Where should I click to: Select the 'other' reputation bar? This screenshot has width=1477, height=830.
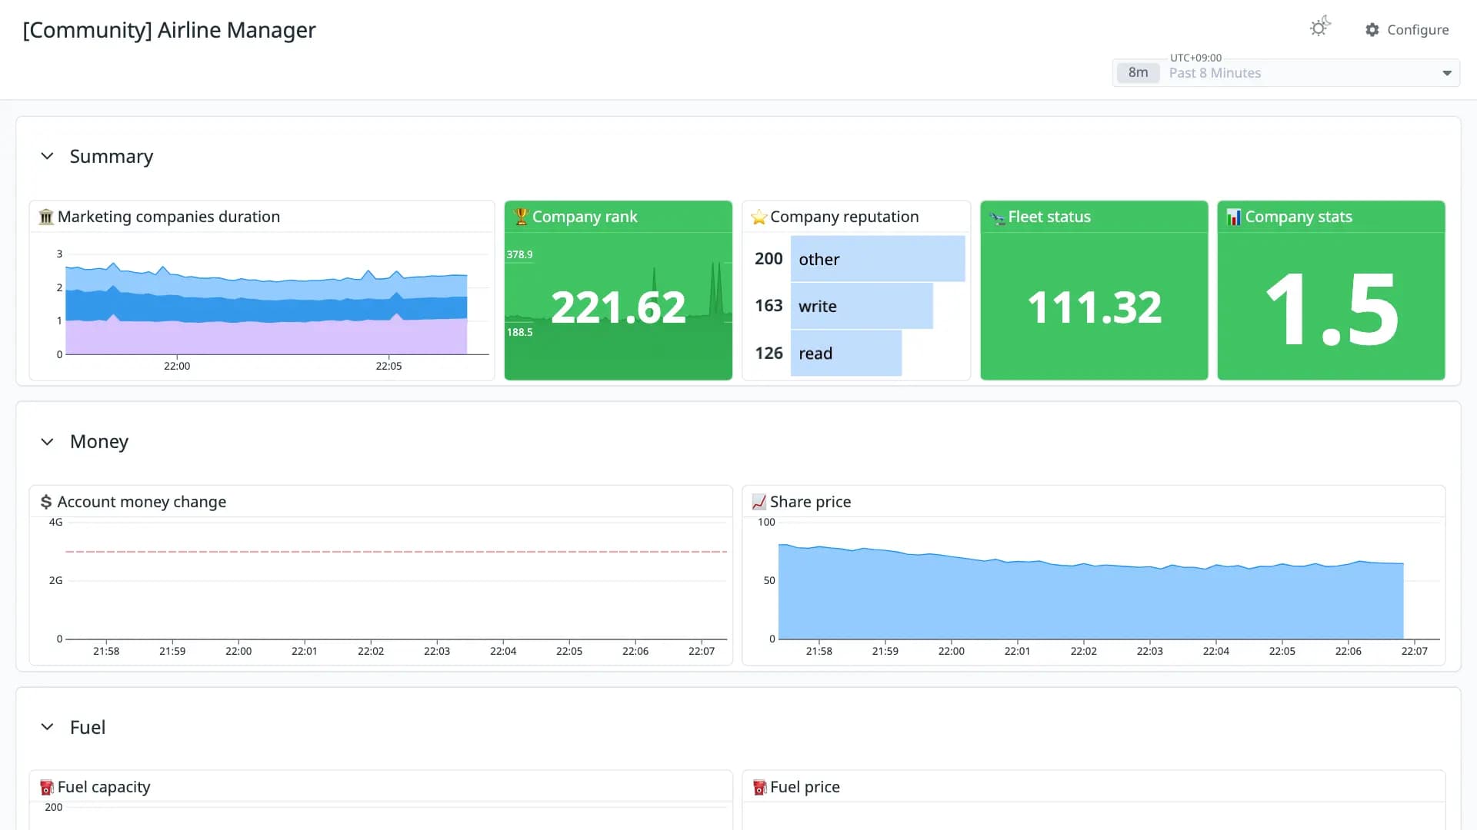point(878,259)
